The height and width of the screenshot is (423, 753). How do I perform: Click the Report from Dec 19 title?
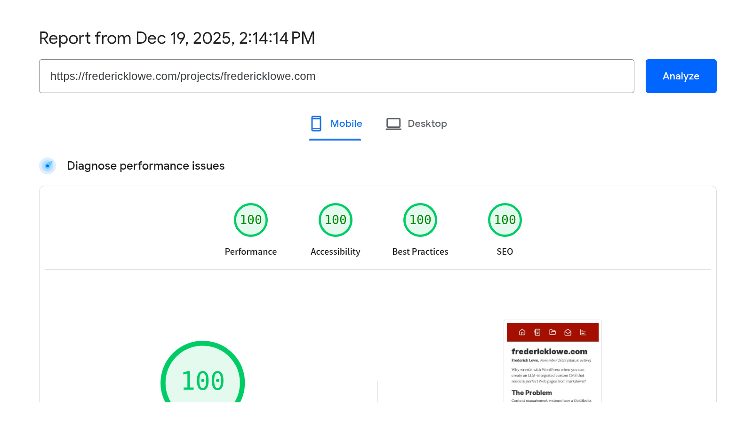[177, 38]
